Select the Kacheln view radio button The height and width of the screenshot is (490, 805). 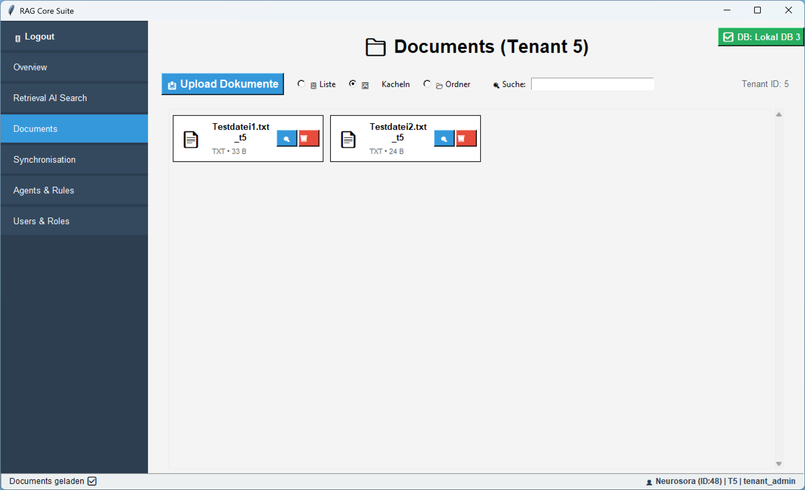[x=353, y=84]
